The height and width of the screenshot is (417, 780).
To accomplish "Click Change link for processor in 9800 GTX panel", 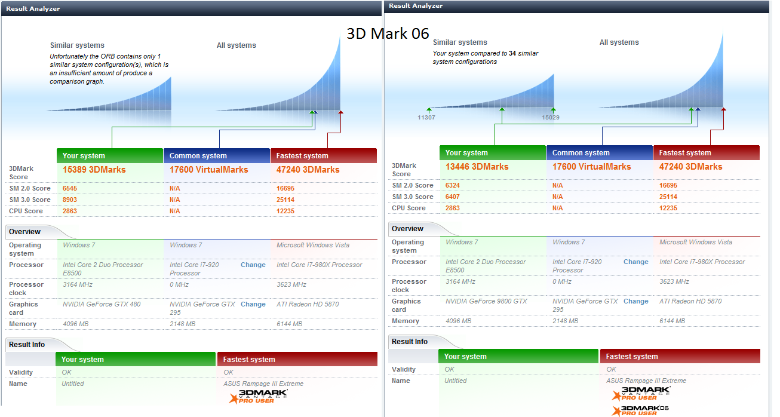I will (636, 262).
